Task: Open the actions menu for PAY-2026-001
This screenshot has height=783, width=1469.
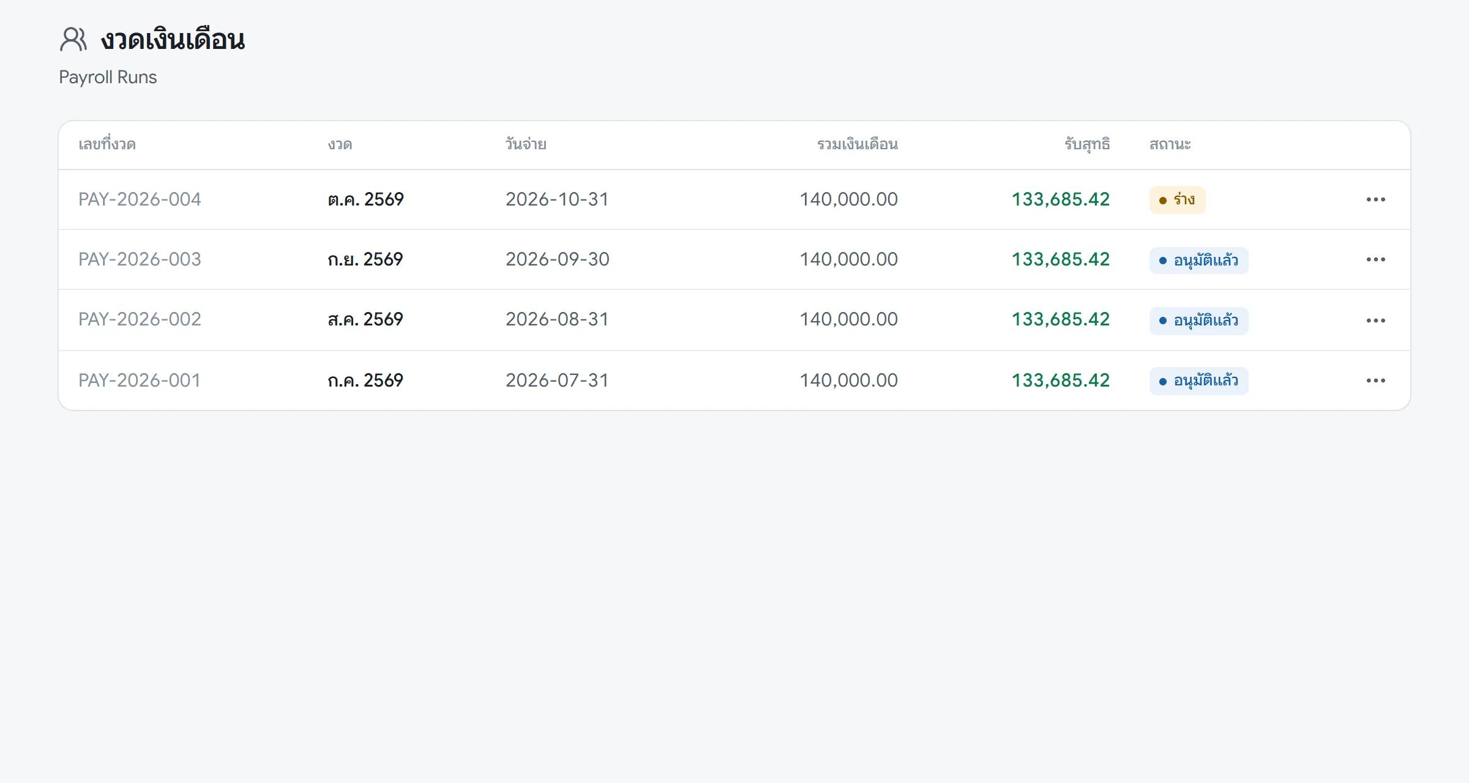Action: 1375,380
